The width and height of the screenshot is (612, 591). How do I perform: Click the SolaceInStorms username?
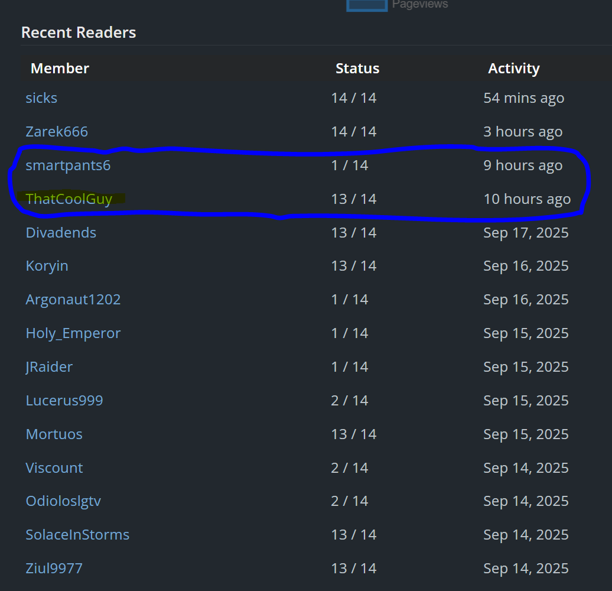pyautogui.click(x=77, y=535)
